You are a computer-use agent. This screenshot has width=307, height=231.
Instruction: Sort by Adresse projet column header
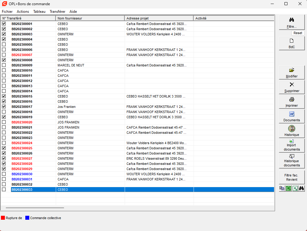click(159, 18)
